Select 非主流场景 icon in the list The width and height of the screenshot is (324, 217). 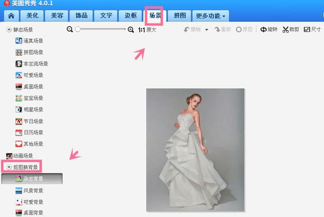19,64
